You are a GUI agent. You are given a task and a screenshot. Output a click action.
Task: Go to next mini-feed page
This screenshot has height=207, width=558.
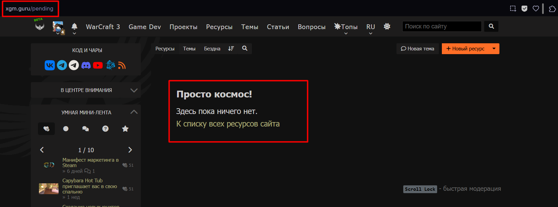coord(130,150)
